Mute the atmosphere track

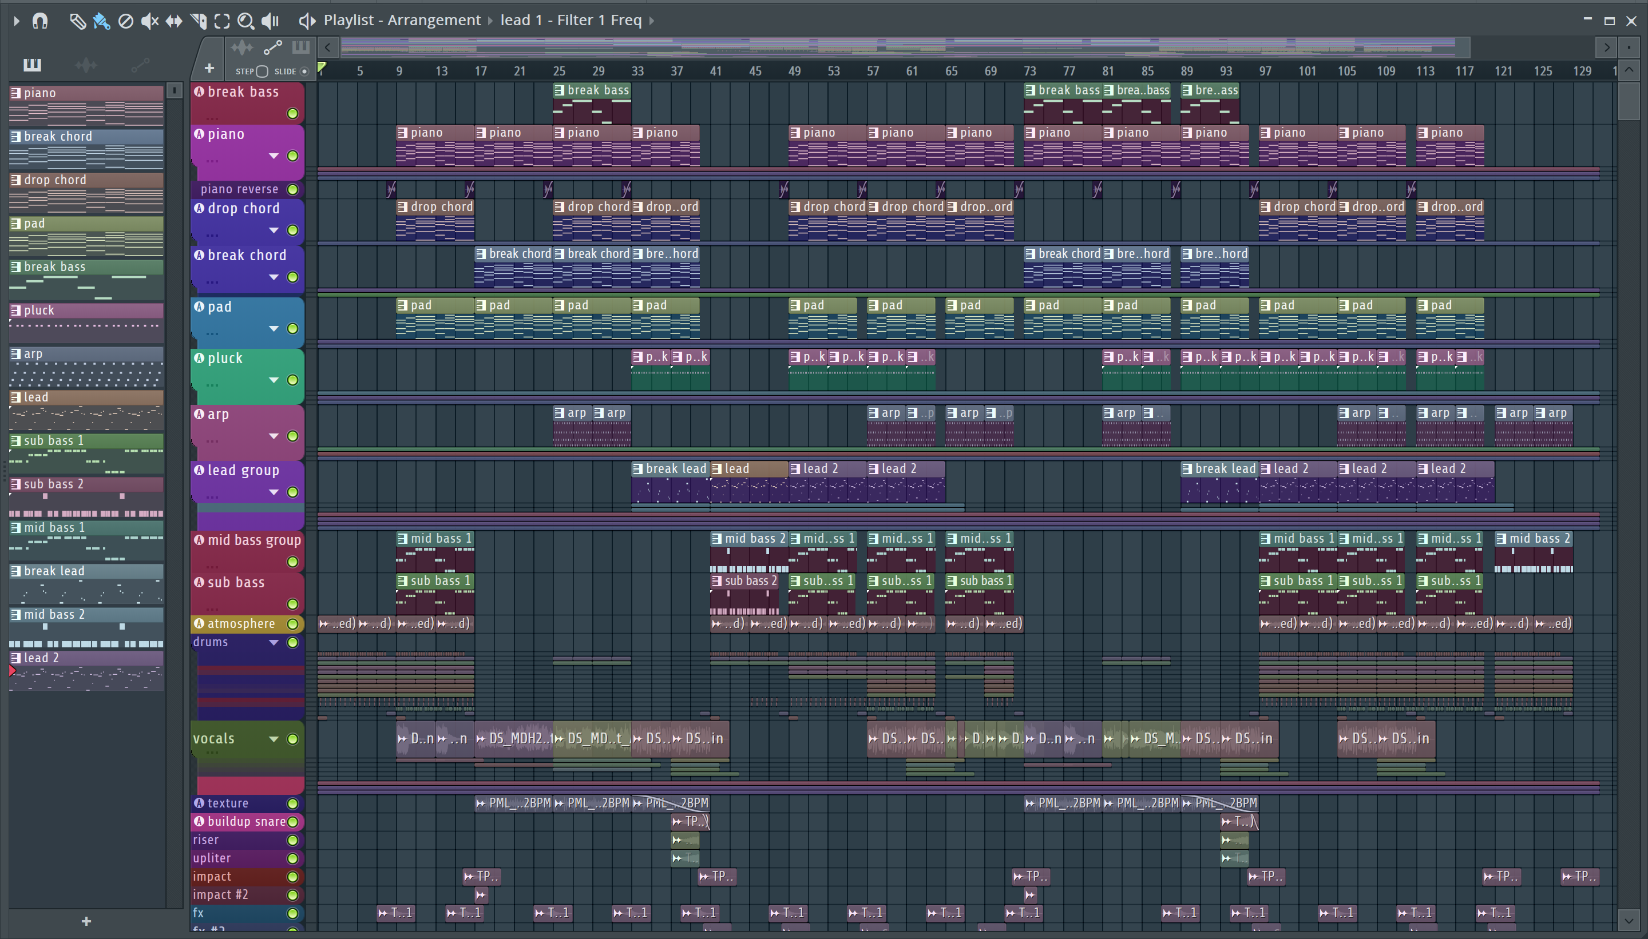(292, 624)
